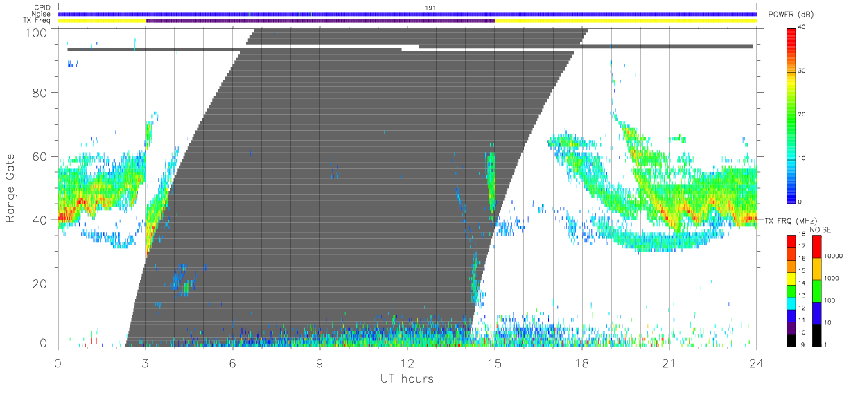851x393 pixels.
Task: Select the 18 tick on the UT hours axis
Action: [582, 363]
